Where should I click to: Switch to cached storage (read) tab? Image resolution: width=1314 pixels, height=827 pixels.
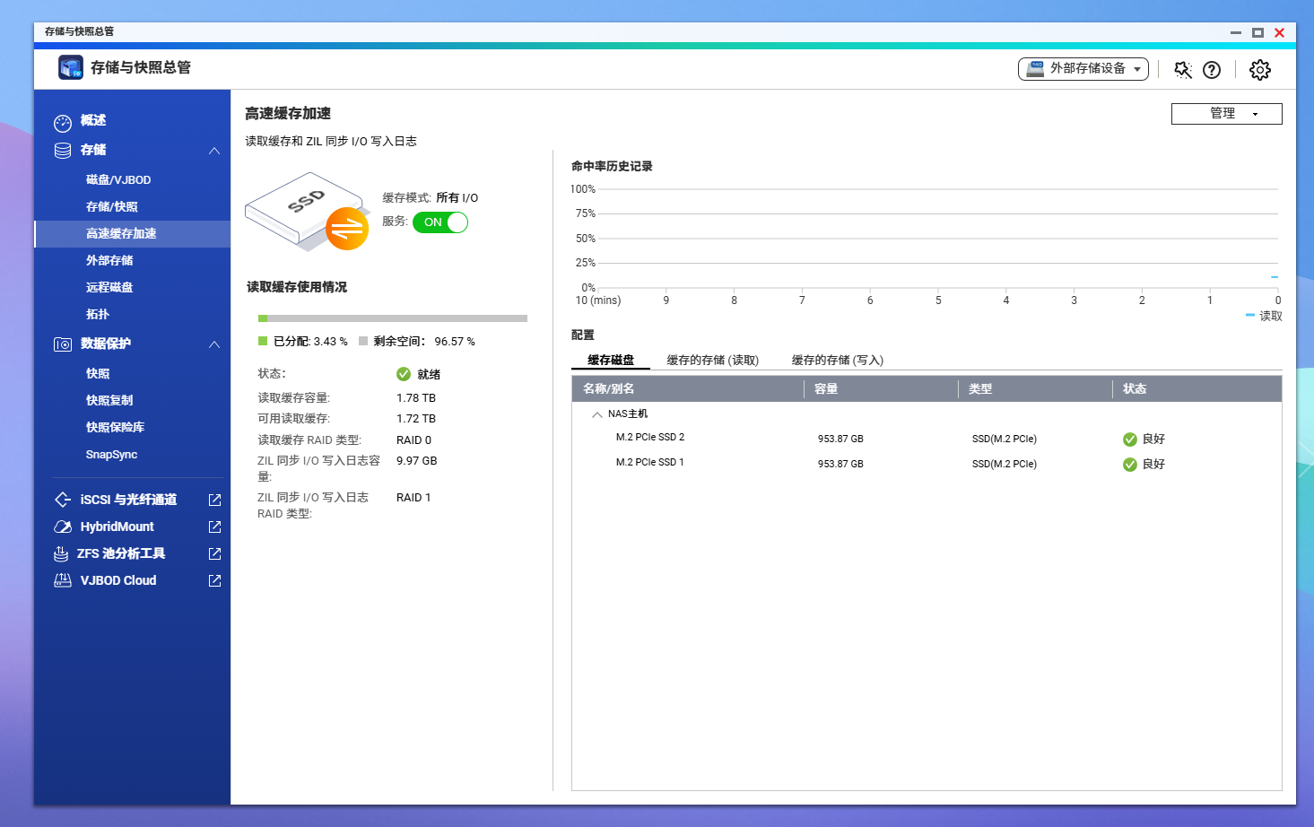click(712, 361)
